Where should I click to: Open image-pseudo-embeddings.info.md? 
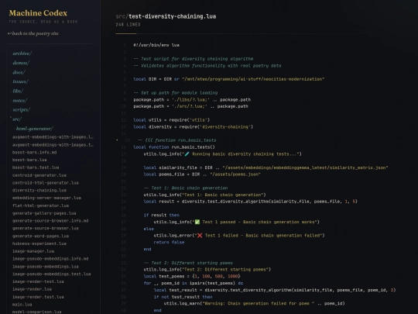(50, 258)
